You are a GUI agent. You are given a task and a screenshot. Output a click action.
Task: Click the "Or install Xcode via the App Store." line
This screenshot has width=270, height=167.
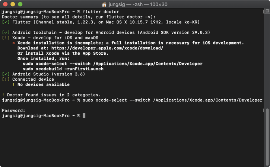(x=63, y=53)
